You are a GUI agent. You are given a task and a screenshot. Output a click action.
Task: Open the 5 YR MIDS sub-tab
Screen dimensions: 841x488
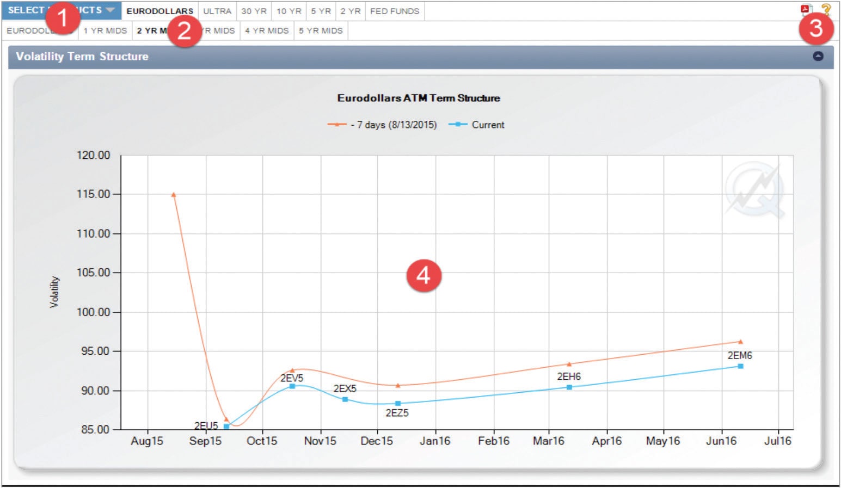[321, 30]
